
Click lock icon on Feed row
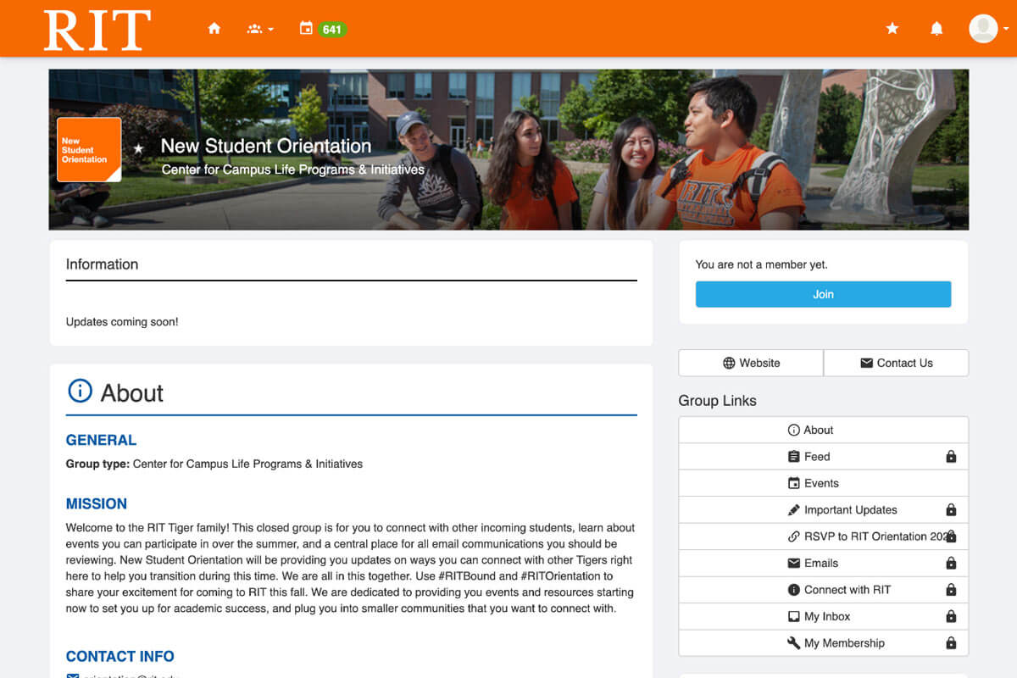pyautogui.click(x=951, y=457)
